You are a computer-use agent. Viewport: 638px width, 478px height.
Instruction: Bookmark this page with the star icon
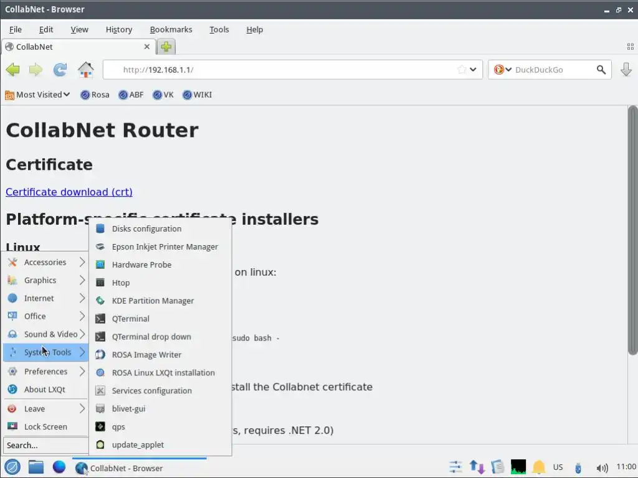(x=462, y=70)
